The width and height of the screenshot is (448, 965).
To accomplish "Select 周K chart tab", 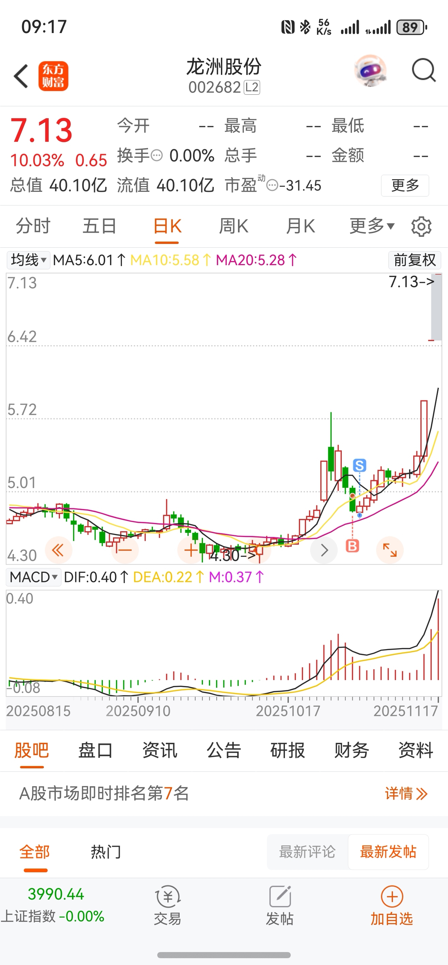I will 234,226.
